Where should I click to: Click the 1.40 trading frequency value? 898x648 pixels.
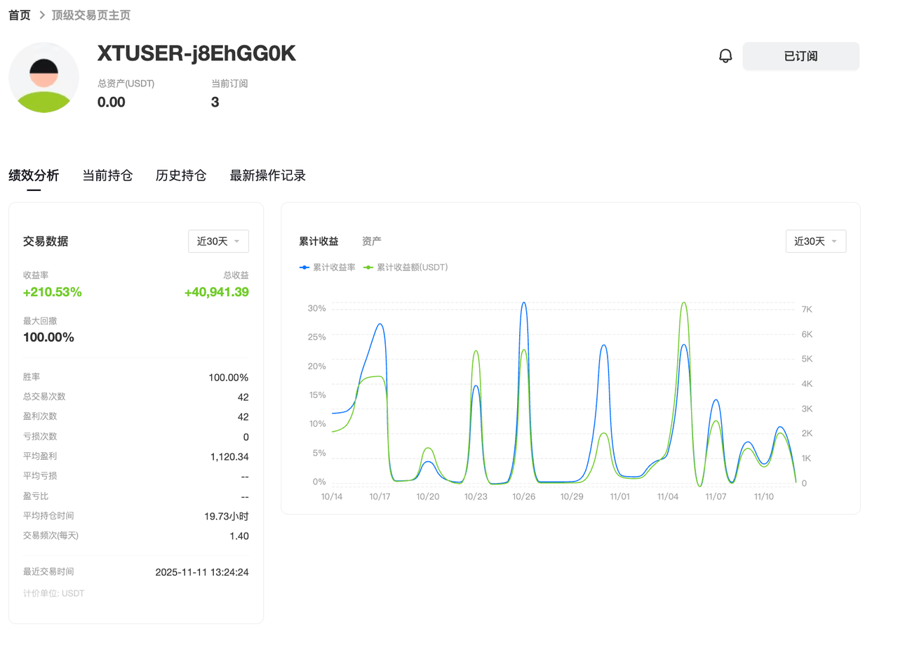point(239,536)
